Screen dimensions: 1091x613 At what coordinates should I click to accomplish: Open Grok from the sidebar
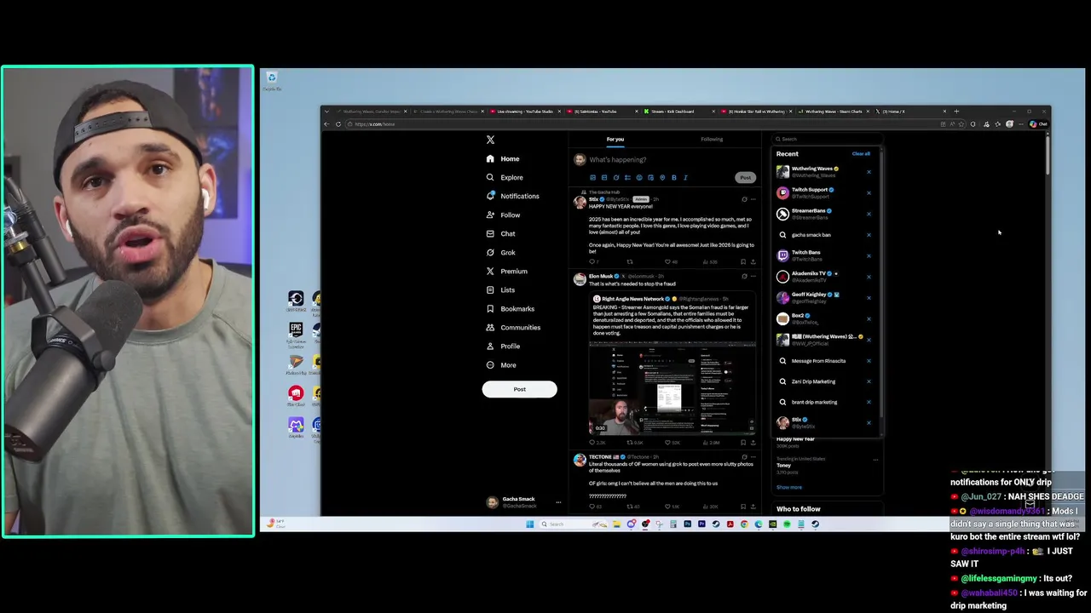(x=501, y=253)
